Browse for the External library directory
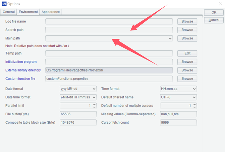The image size is (225, 153). click(x=187, y=70)
